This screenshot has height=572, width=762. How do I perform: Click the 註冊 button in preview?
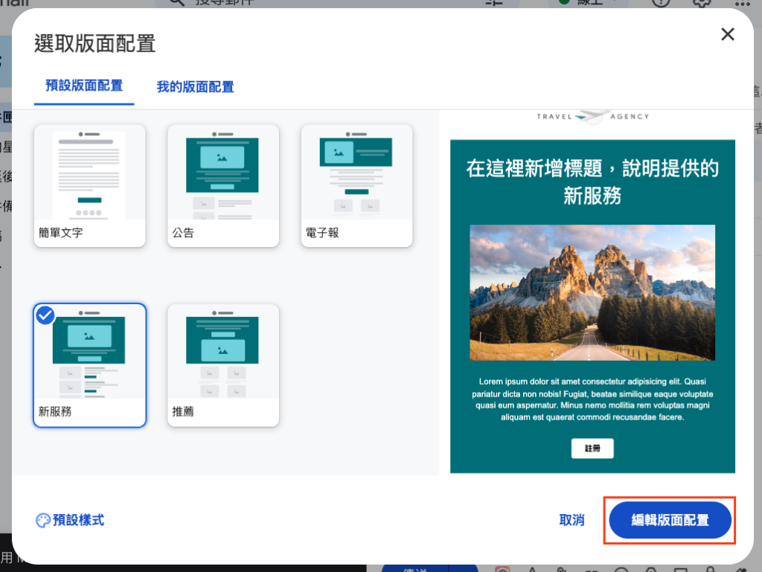pyautogui.click(x=592, y=449)
